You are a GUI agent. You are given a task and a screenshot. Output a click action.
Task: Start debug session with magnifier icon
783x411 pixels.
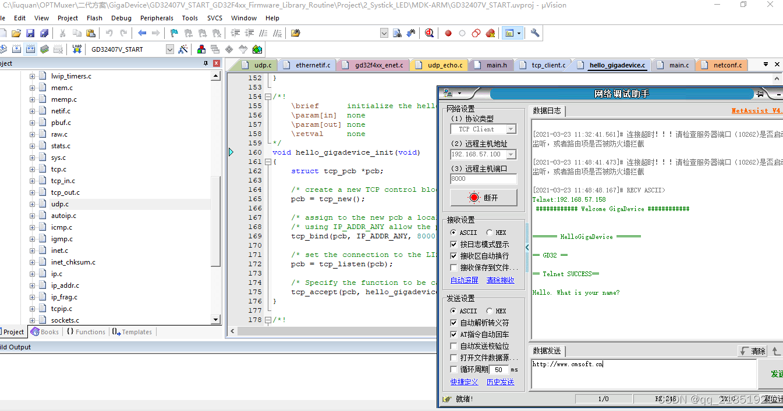point(429,33)
